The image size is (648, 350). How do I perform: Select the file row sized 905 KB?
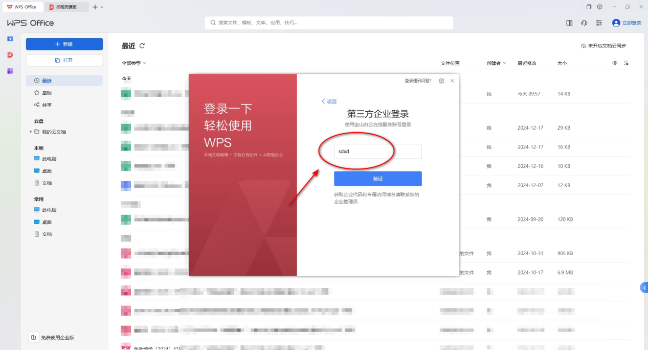375,253
